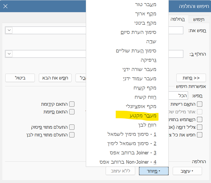211x183 pixels.
Task: Tick the התאם רישיות checkbox
Action: (x=200, y=104)
